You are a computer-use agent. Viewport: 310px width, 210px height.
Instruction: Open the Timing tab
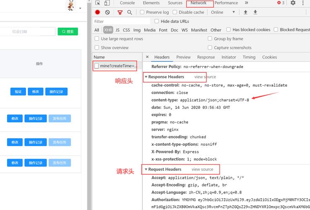click(249, 57)
